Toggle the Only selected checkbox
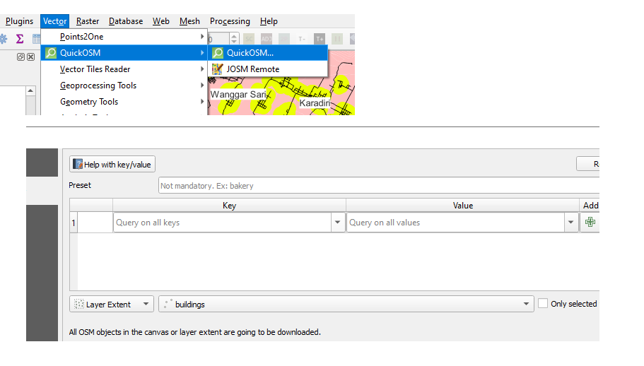The height and width of the screenshot is (366, 644). click(x=543, y=303)
